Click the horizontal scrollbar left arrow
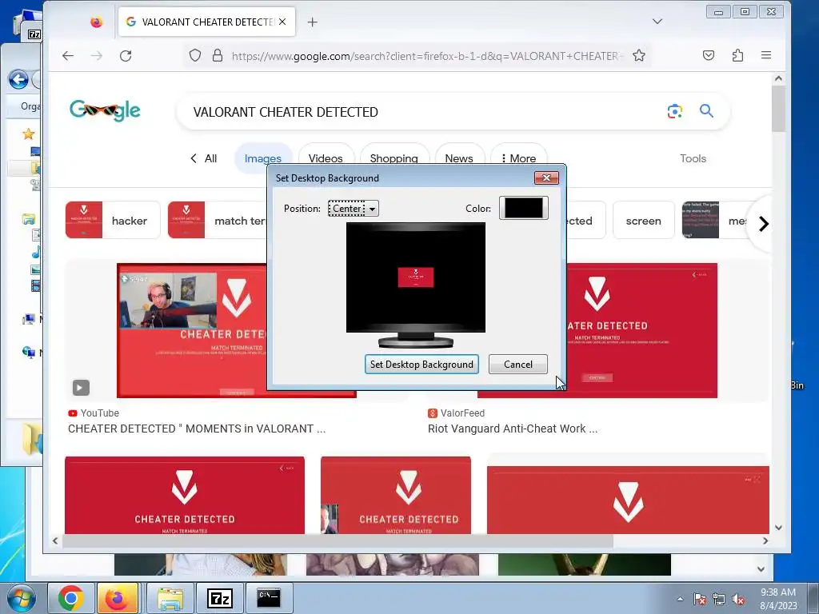Viewport: 819px width, 614px height. click(55, 541)
